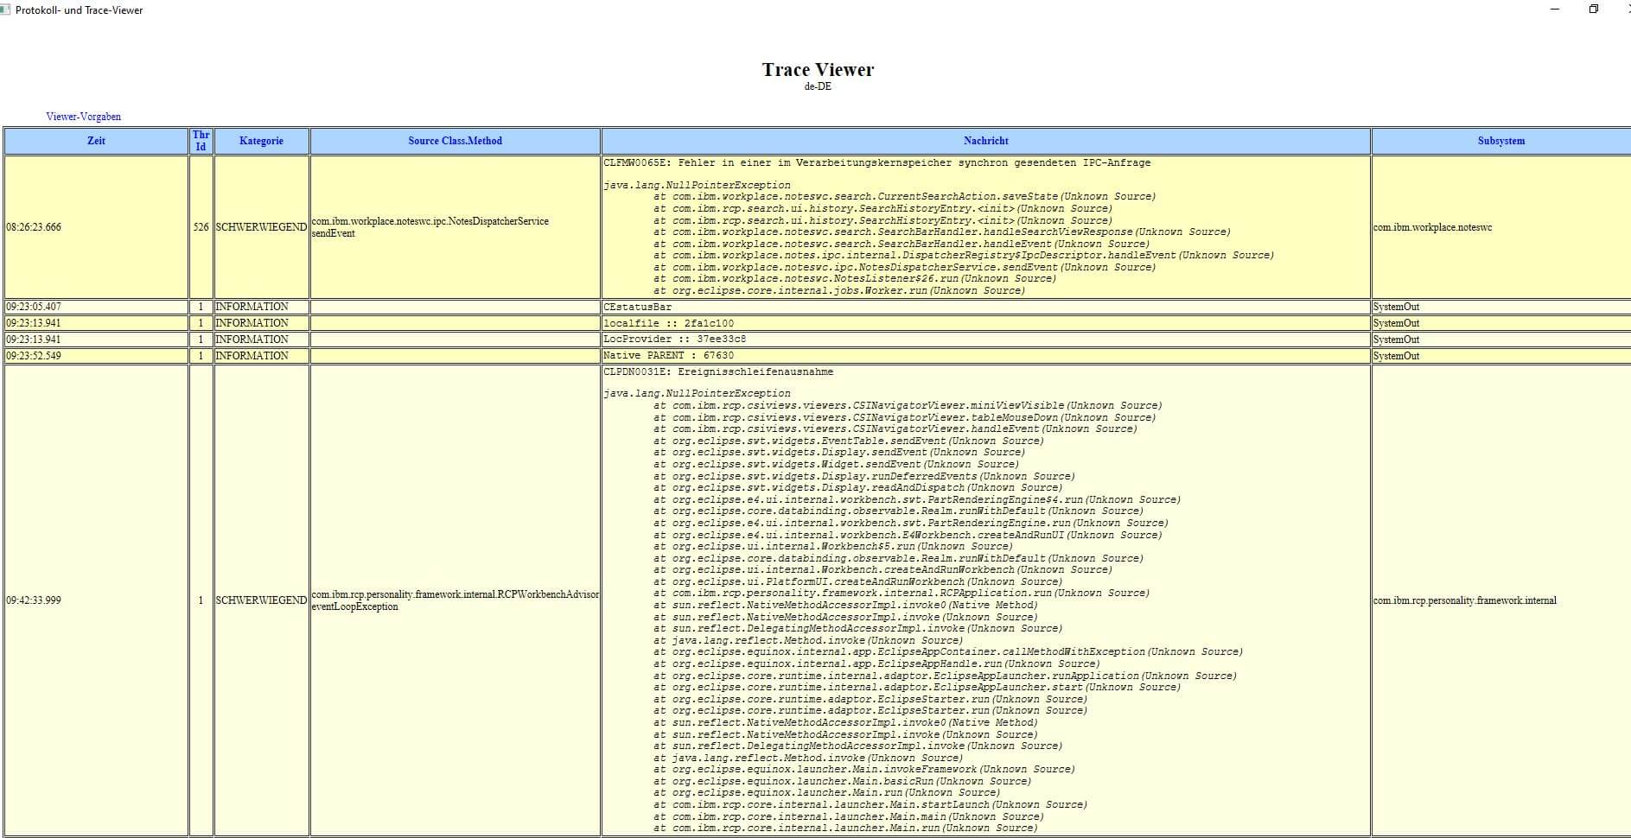
Task: Click the CLFMW0065E error message line
Action: point(876,162)
